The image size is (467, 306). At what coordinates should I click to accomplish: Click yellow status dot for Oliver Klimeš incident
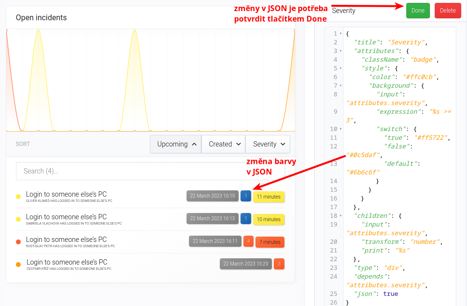click(x=18, y=197)
